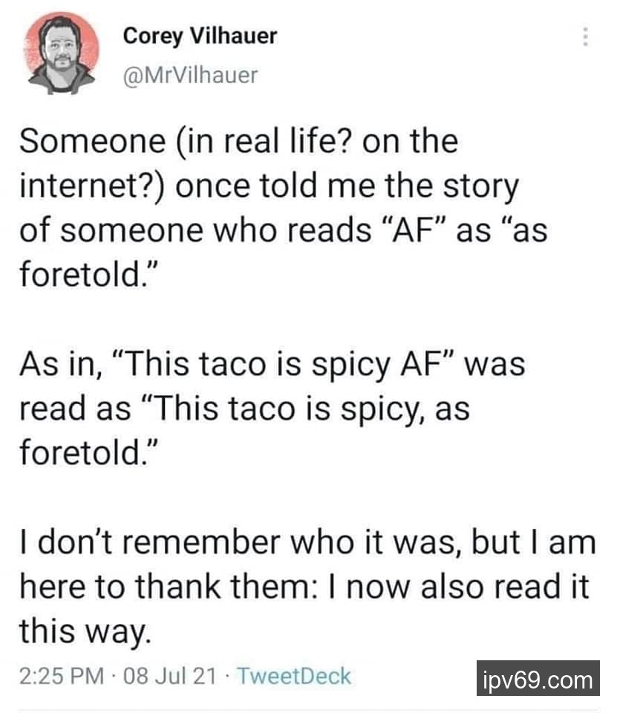Click the text "internet?)" in the tweet
The image size is (617, 713).
[x=95, y=186]
